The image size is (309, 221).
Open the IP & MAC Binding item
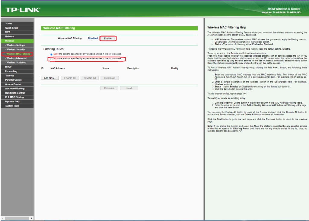click(17, 97)
